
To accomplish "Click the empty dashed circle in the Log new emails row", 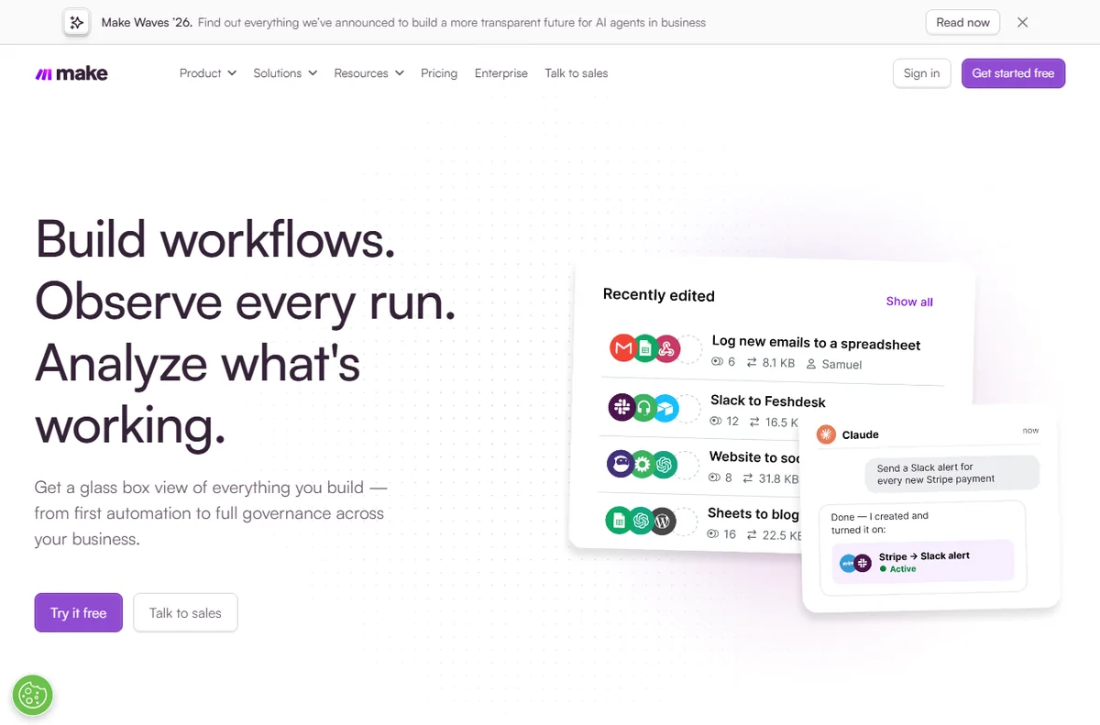I will pyautogui.click(x=689, y=349).
